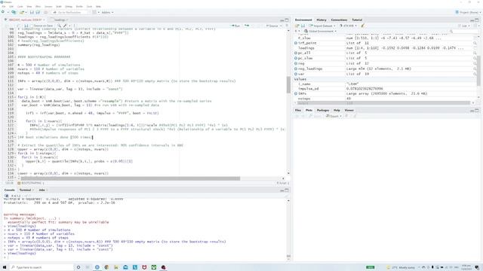Click the editor toolbar save icon
Image resolution: width=483 pixels, height=271 pixels.
pyautogui.click(x=26, y=26)
